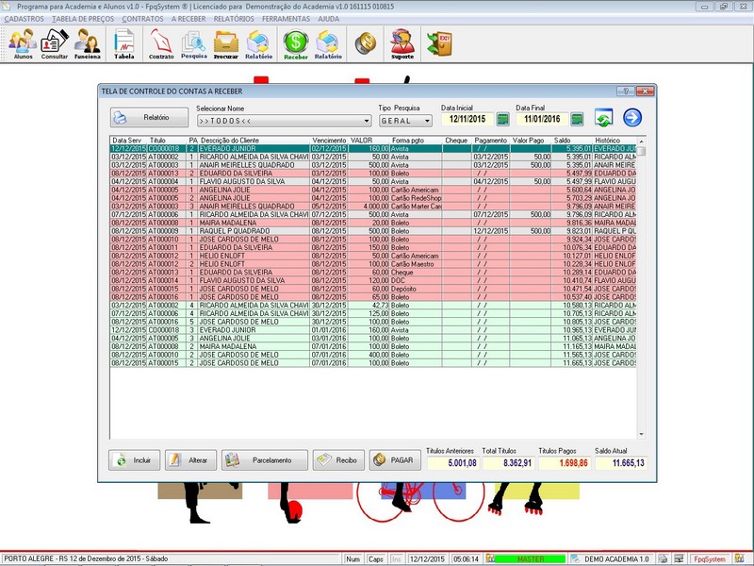Screen dimensions: 754x566
Task: Click the Consultar toolbar icon
Action: (55, 43)
